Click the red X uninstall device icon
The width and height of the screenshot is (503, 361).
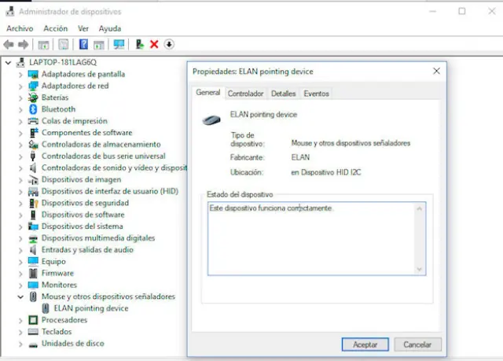154,45
